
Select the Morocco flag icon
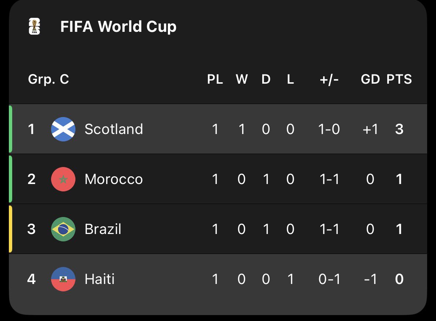coord(63,179)
